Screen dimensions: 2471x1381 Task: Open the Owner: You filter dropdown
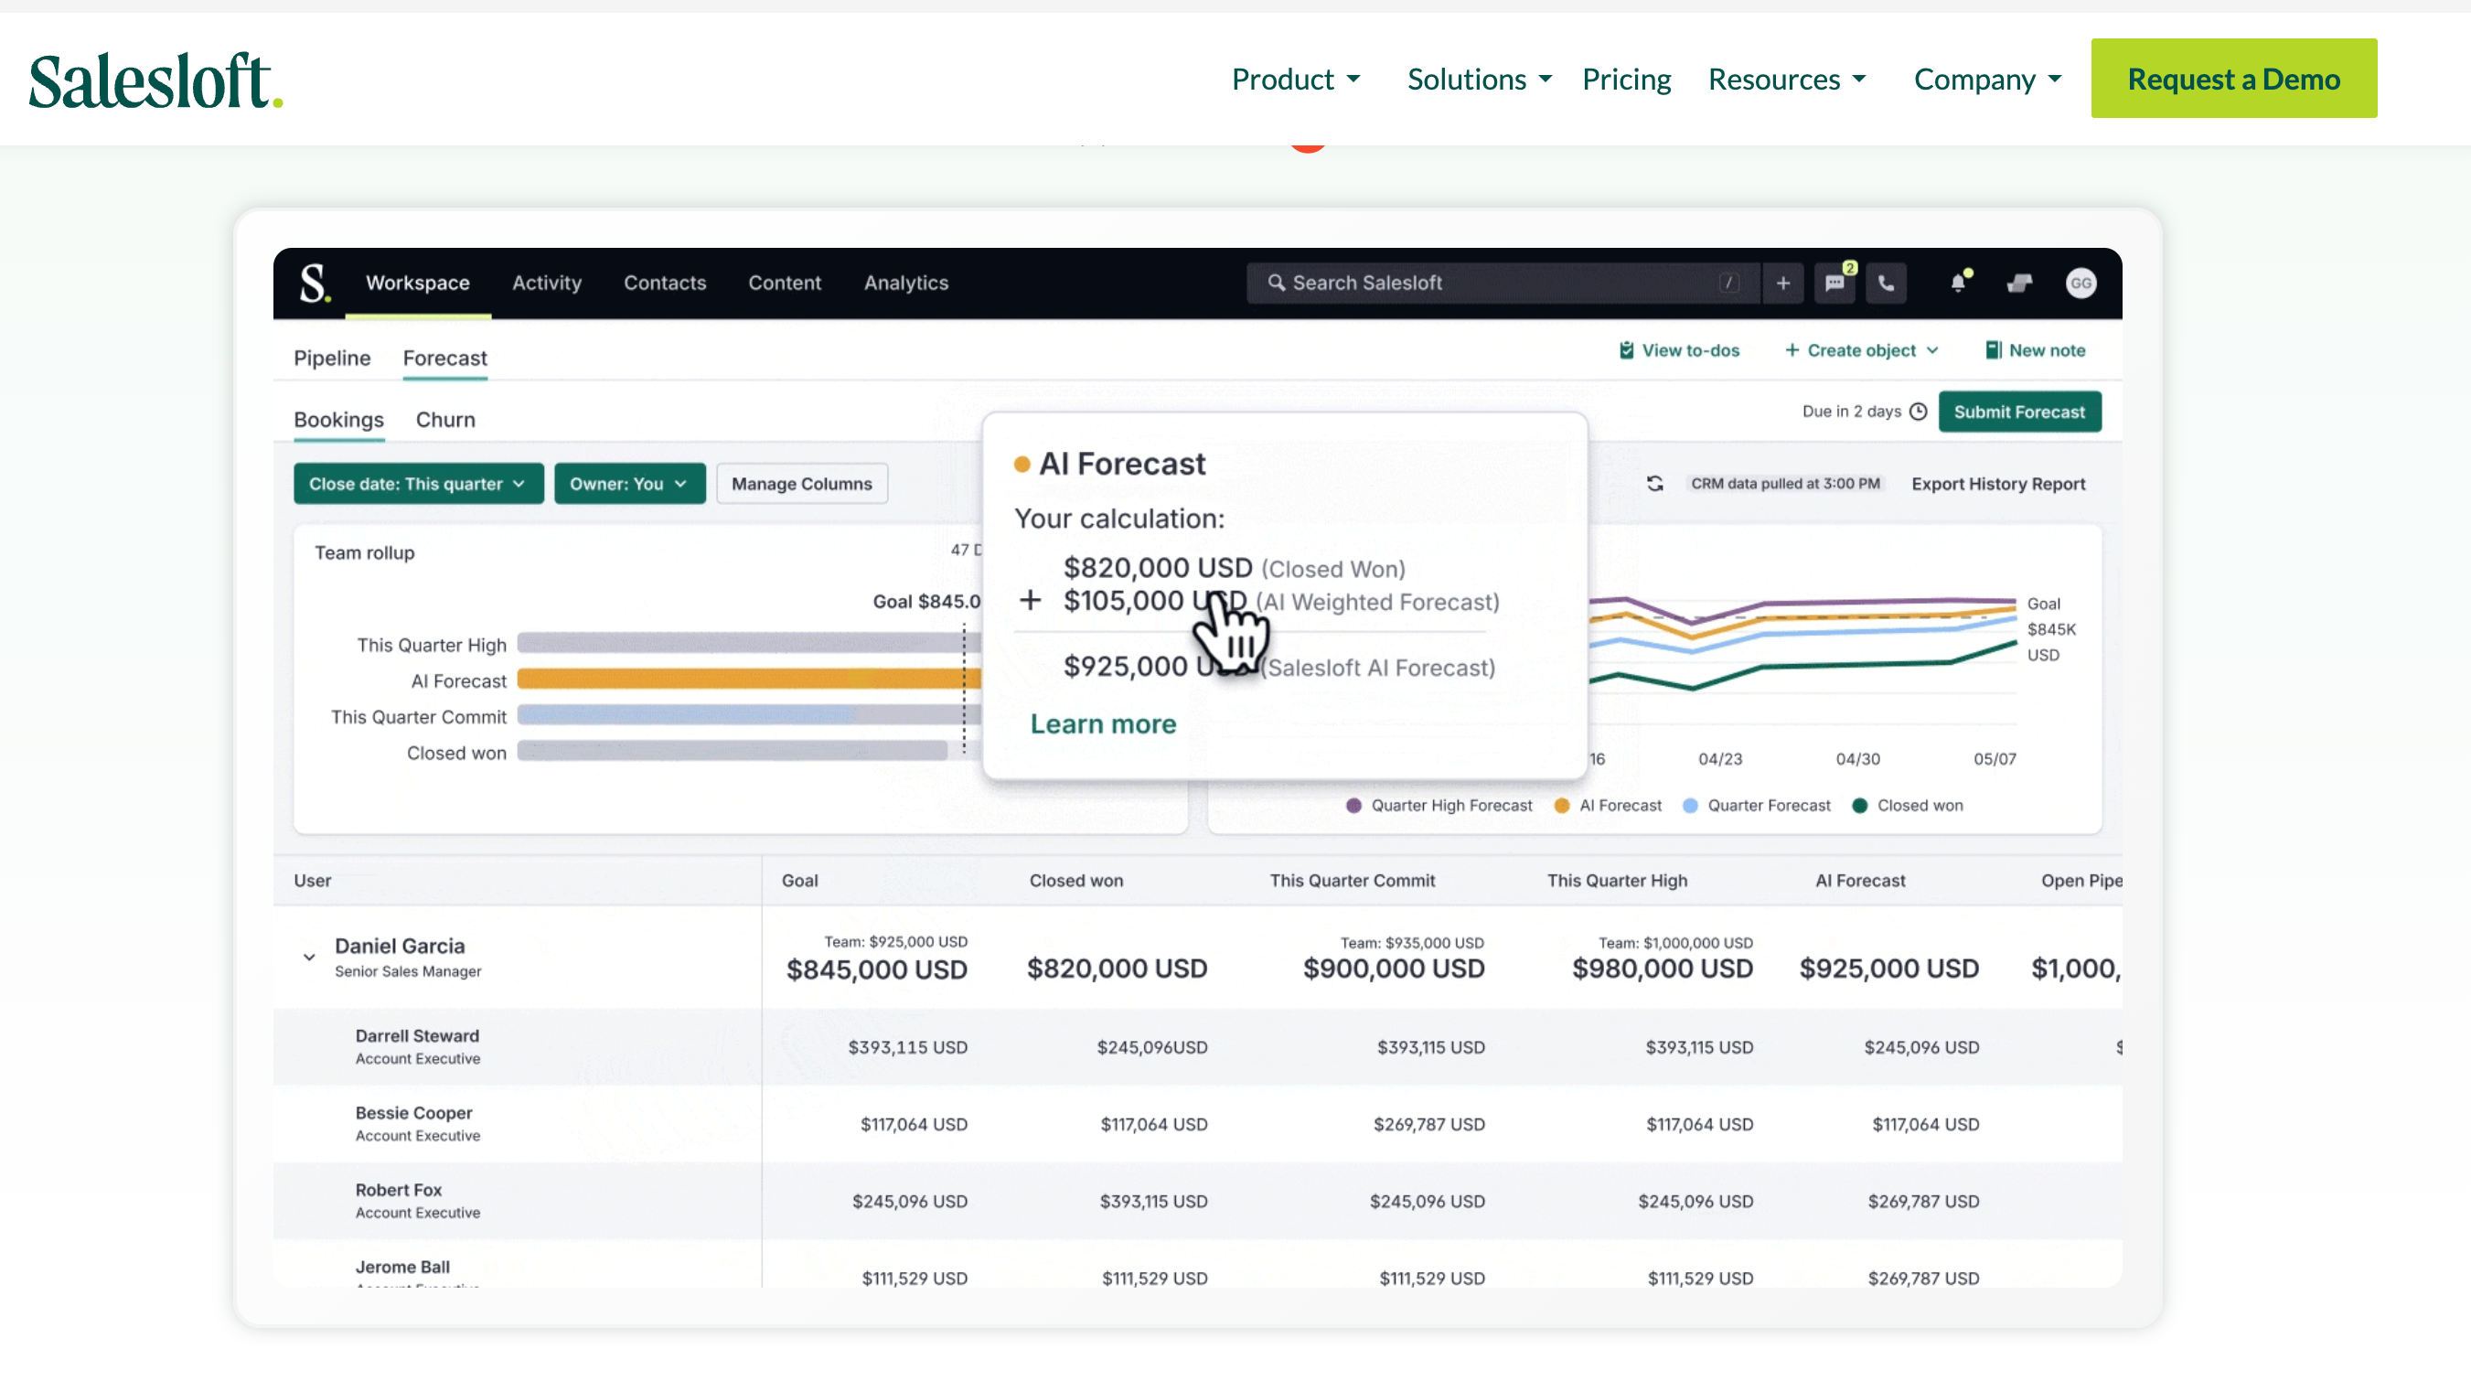click(629, 483)
